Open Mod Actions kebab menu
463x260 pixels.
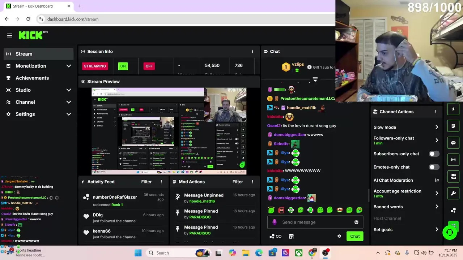(x=252, y=182)
